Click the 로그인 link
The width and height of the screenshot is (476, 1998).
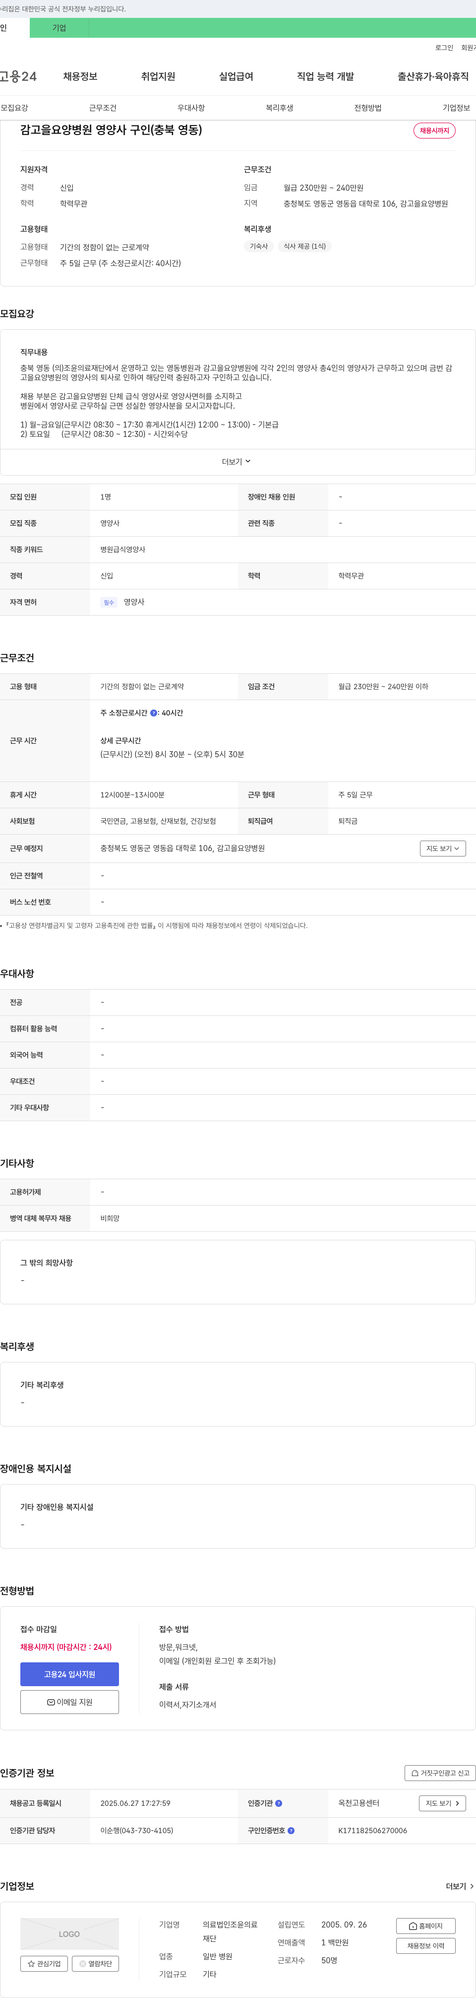pyautogui.click(x=444, y=47)
